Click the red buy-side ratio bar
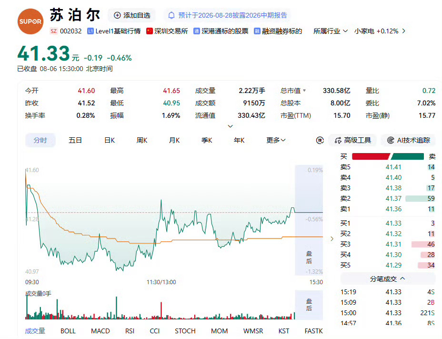 [x=371, y=156]
